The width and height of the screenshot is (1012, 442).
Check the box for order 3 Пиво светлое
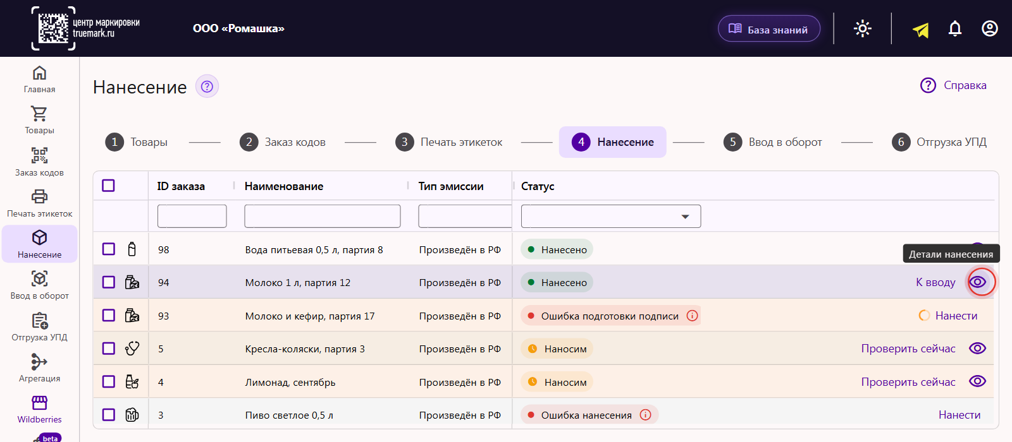click(x=109, y=415)
